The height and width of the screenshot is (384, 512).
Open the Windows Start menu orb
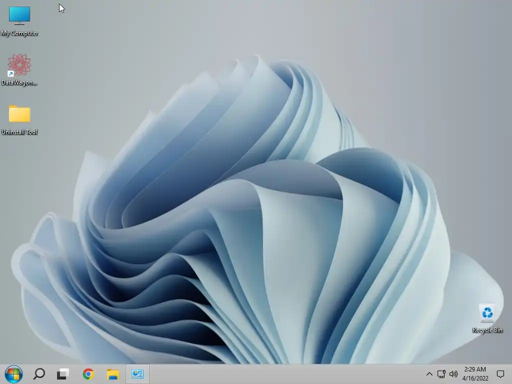click(x=13, y=374)
